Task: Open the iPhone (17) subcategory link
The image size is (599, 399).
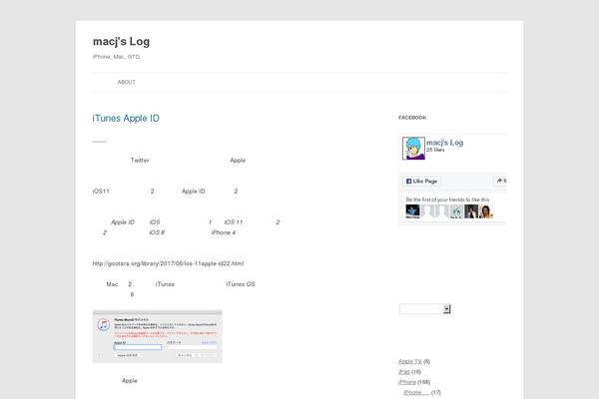Action: pos(416,392)
